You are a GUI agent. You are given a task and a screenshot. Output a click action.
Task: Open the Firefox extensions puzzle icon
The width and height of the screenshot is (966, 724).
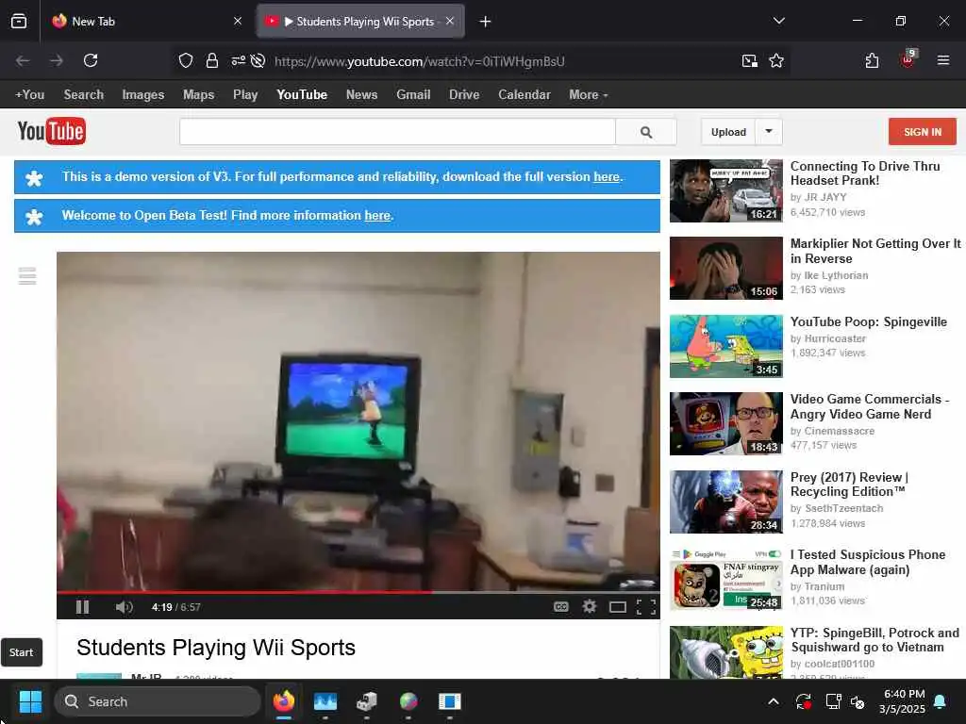(x=872, y=60)
